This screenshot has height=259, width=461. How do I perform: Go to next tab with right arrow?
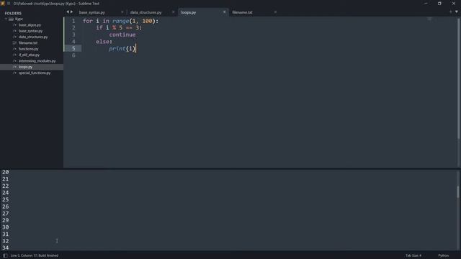point(71,12)
